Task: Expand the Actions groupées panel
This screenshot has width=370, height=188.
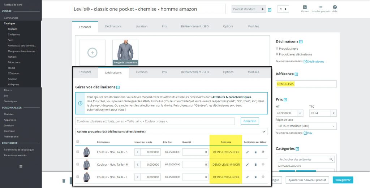Action: (x=171, y=131)
